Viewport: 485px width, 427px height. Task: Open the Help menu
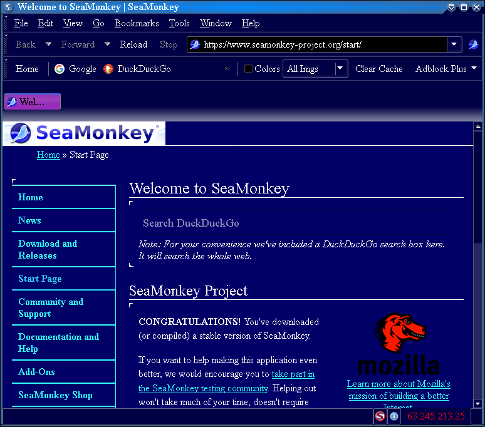point(251,24)
